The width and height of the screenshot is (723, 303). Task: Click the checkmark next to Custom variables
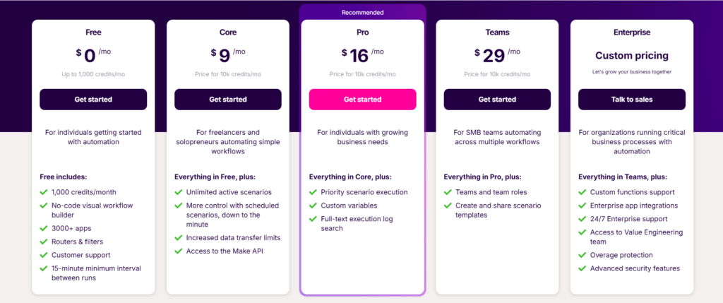coord(313,205)
